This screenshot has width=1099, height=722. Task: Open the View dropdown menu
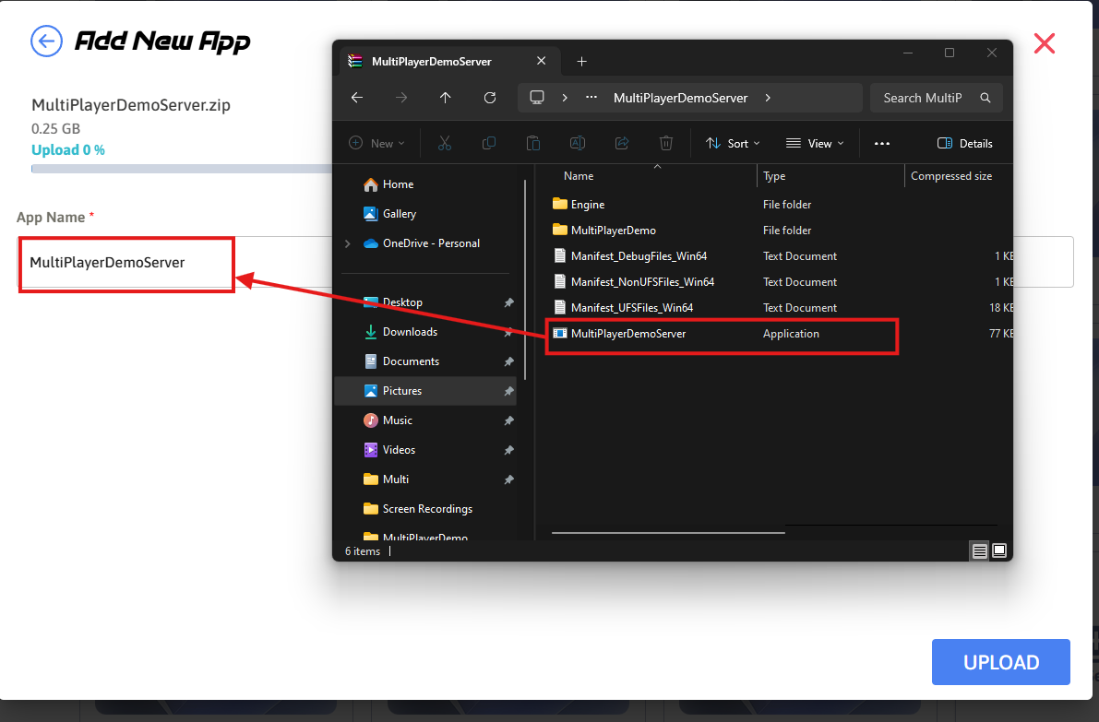point(814,143)
